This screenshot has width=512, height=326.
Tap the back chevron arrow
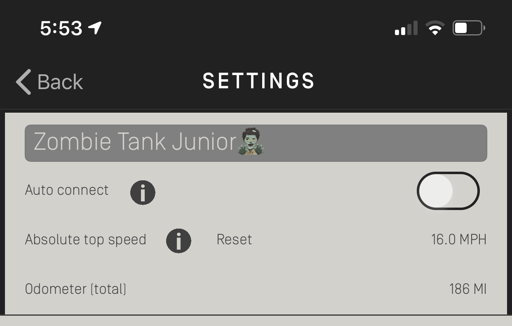tap(24, 82)
